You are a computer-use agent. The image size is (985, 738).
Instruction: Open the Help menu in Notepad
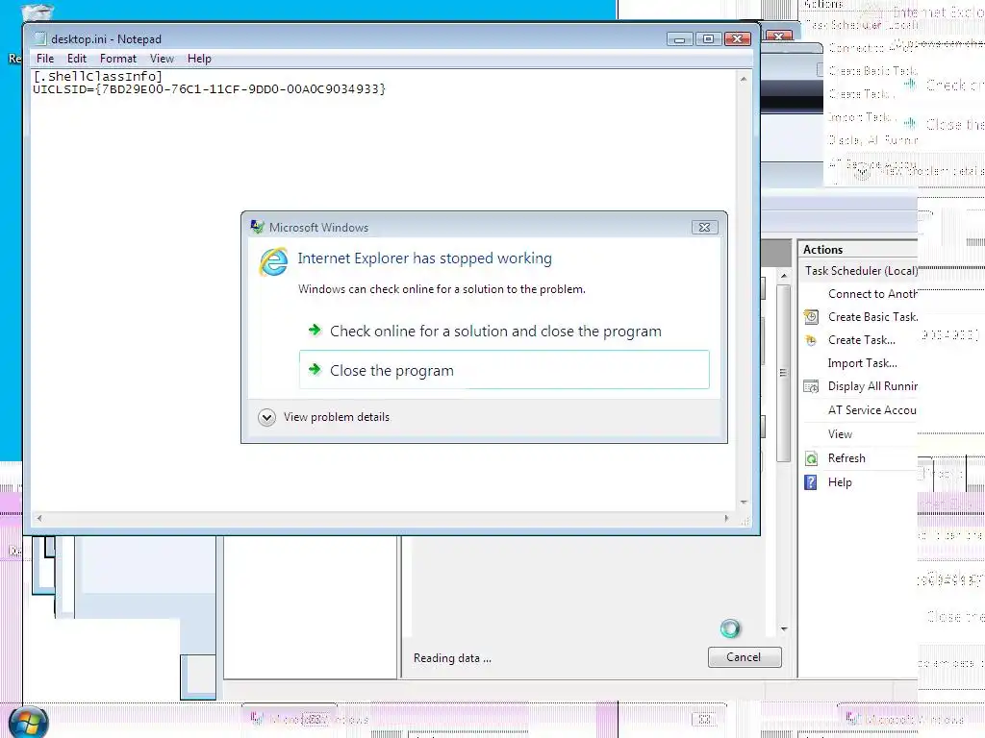(x=199, y=59)
